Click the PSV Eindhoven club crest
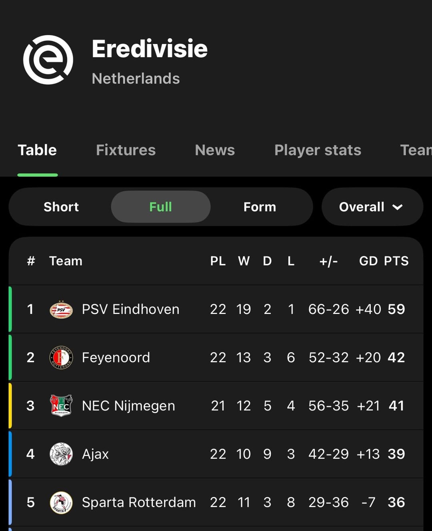 point(61,310)
